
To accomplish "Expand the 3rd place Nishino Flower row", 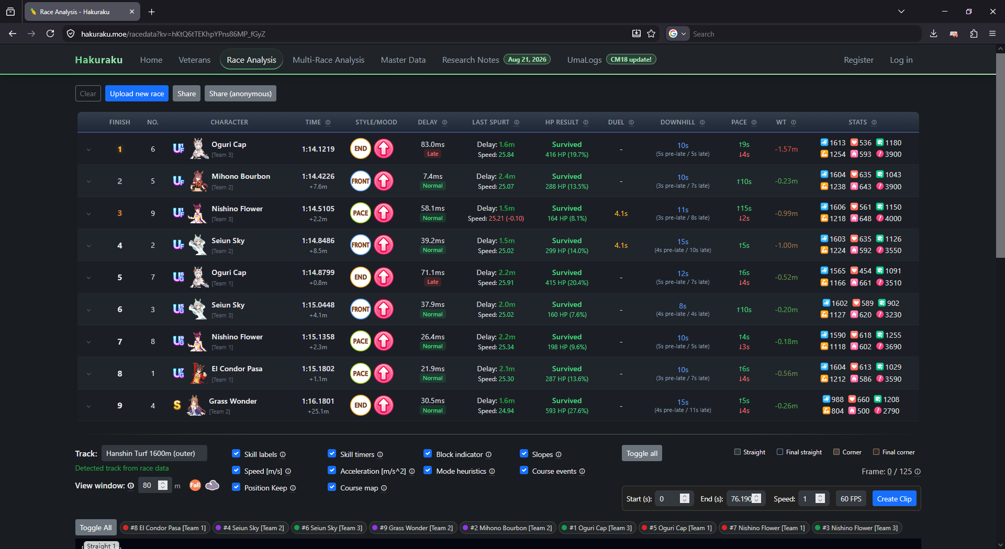I will (88, 213).
